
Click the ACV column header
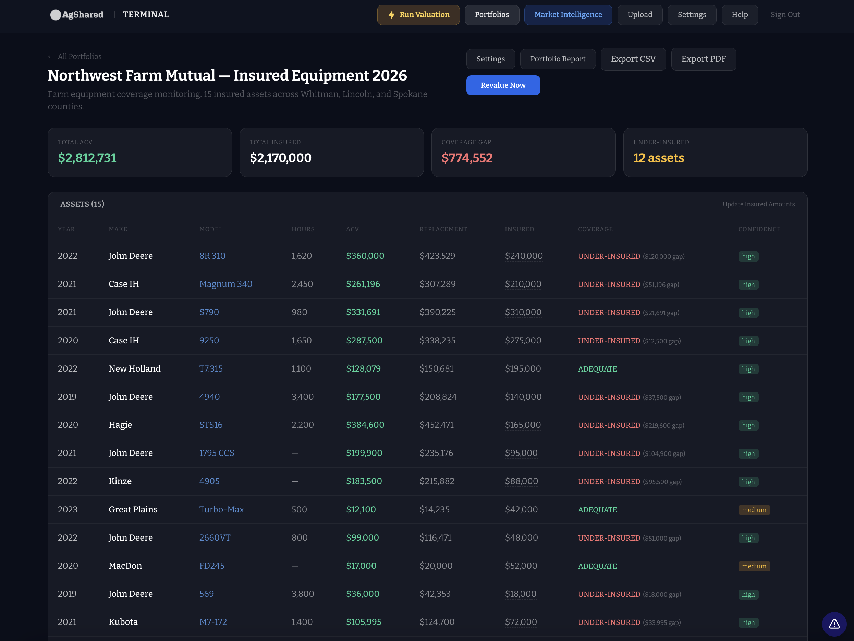pyautogui.click(x=352, y=229)
